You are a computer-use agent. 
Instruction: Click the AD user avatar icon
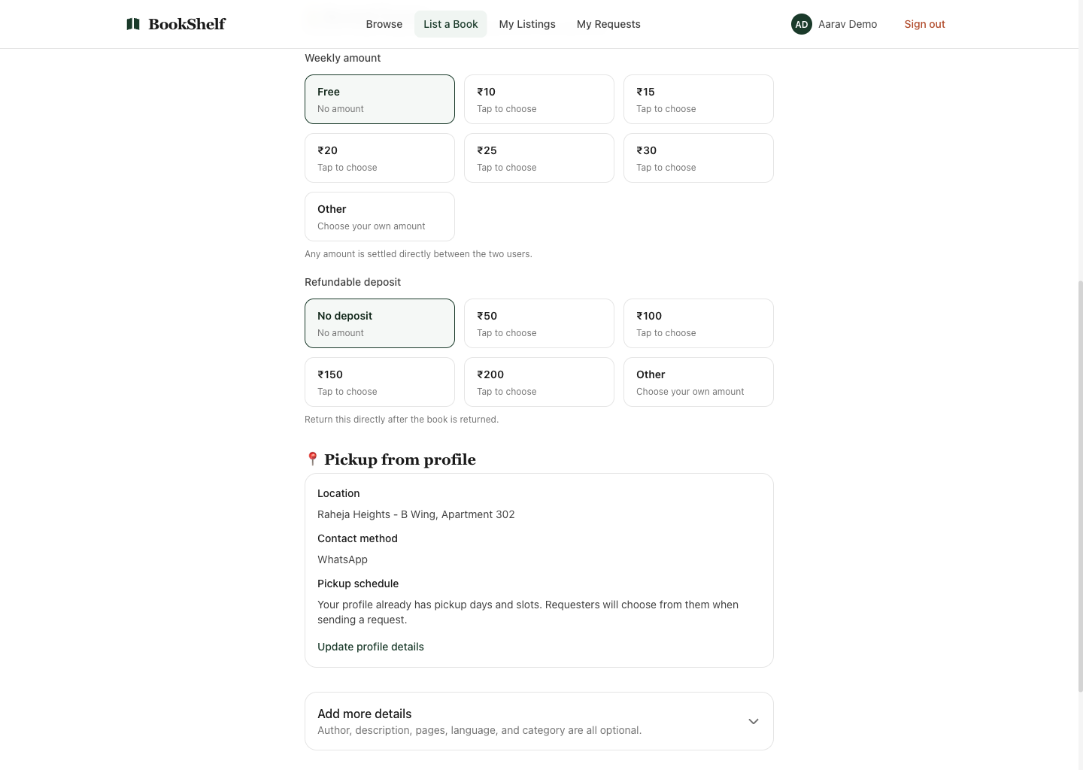click(x=802, y=24)
